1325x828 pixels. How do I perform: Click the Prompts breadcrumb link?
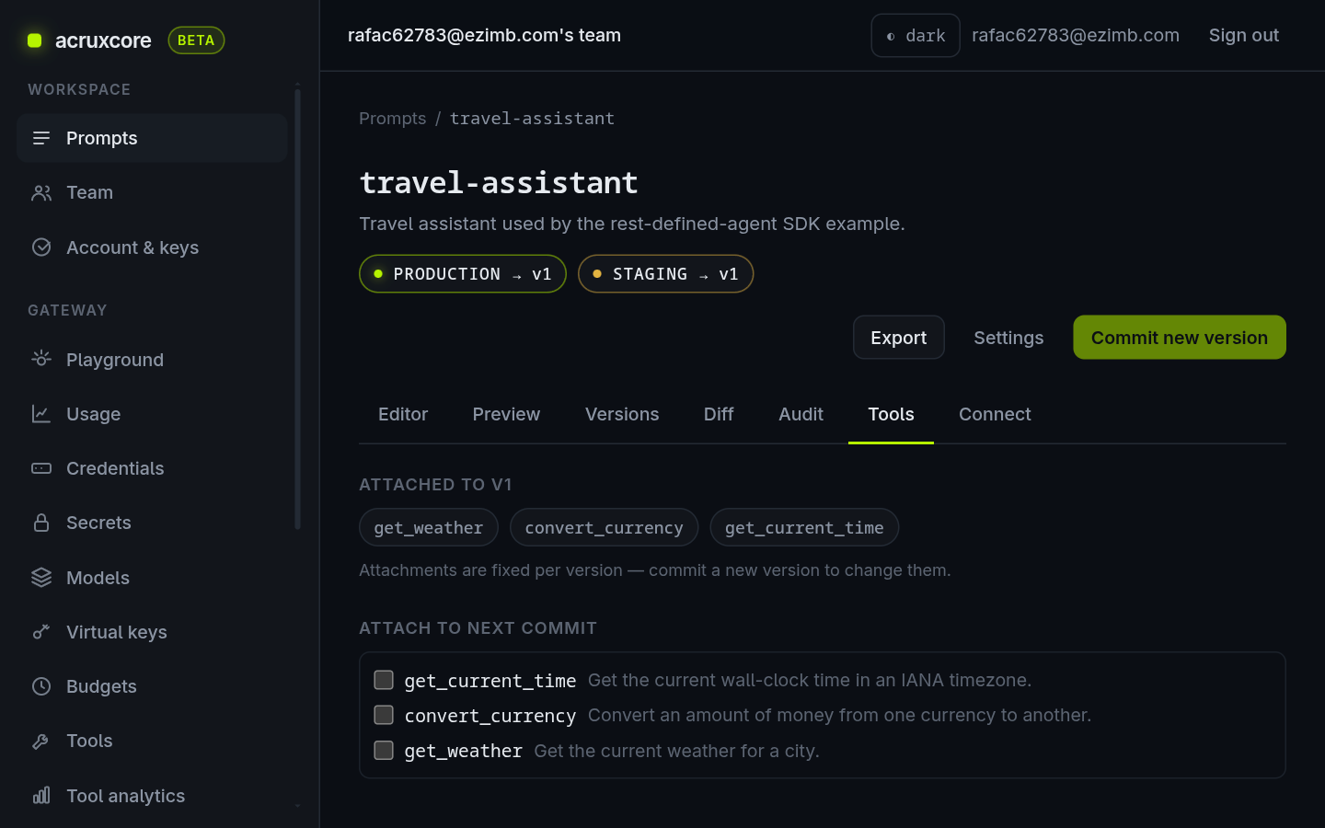[393, 119]
